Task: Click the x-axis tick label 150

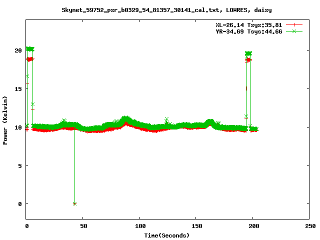Action: click(x=197, y=226)
